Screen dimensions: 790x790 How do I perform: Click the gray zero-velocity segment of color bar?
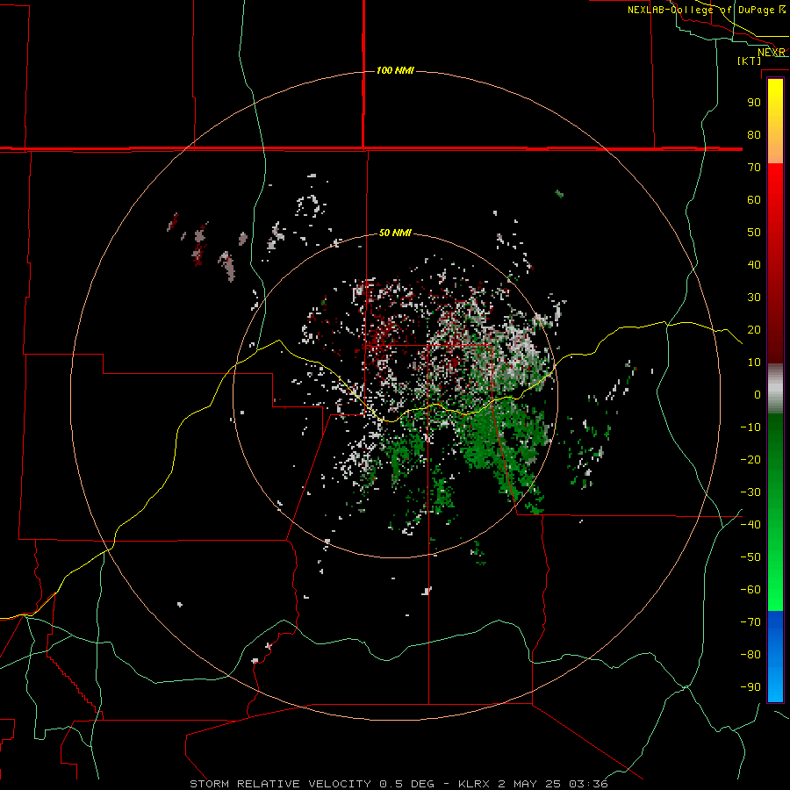(x=775, y=389)
